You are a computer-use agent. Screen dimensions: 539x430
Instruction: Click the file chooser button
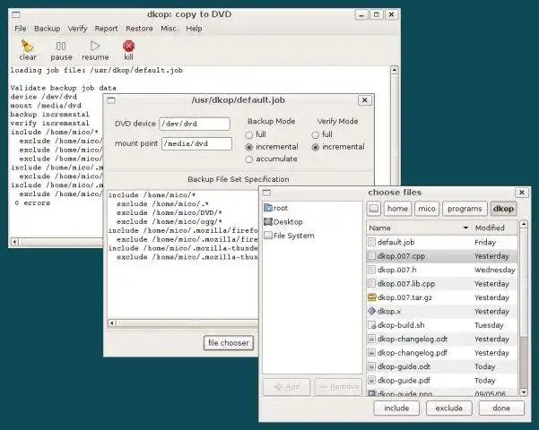tap(229, 343)
